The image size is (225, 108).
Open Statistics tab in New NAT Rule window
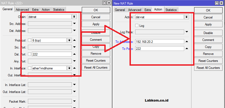click(171, 10)
